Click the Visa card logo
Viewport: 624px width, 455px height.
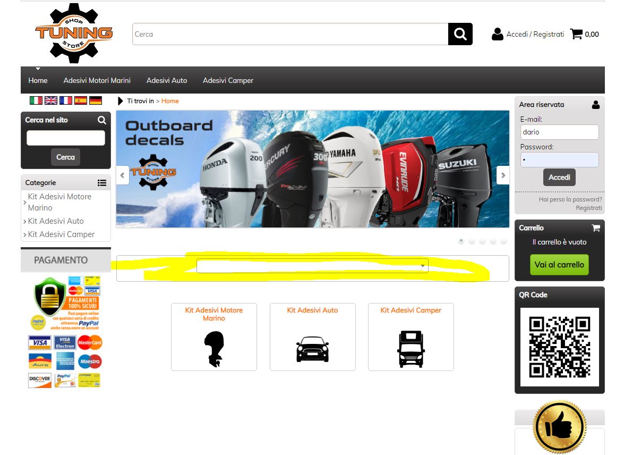coord(40,343)
